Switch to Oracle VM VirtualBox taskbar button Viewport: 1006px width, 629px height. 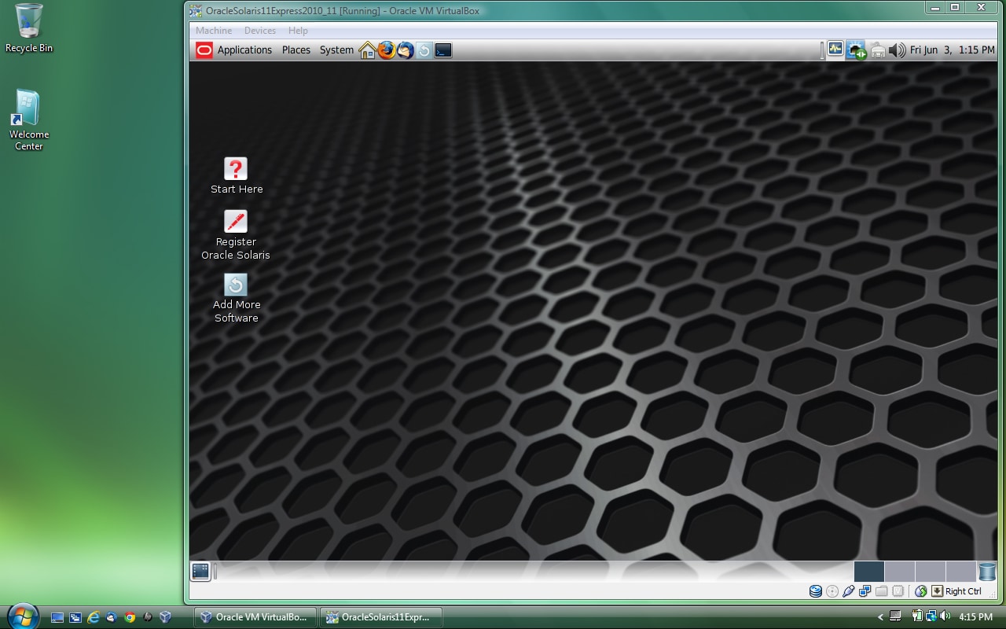pyautogui.click(x=255, y=617)
